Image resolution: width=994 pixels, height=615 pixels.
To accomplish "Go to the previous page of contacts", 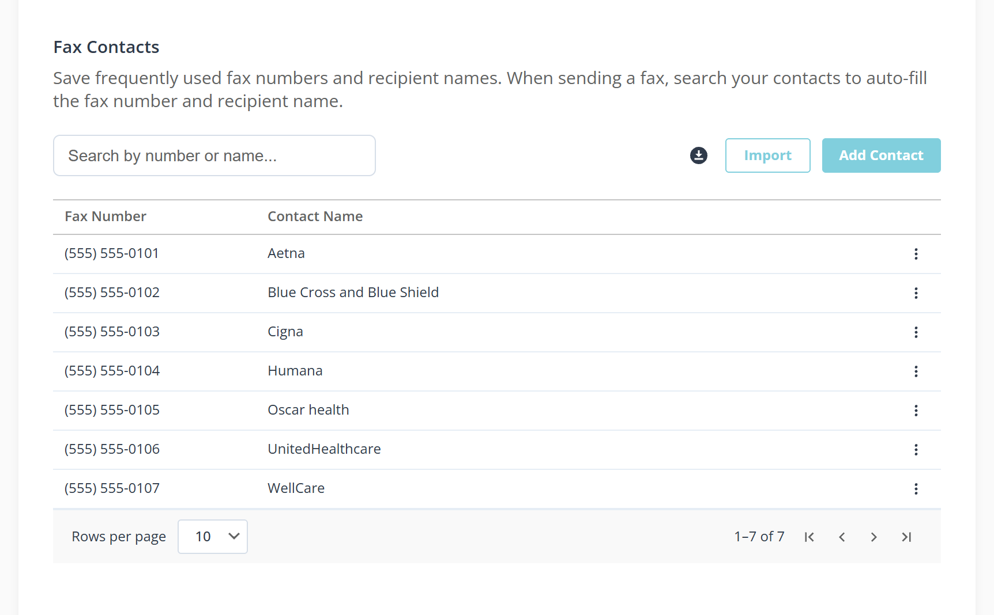I will pos(842,537).
